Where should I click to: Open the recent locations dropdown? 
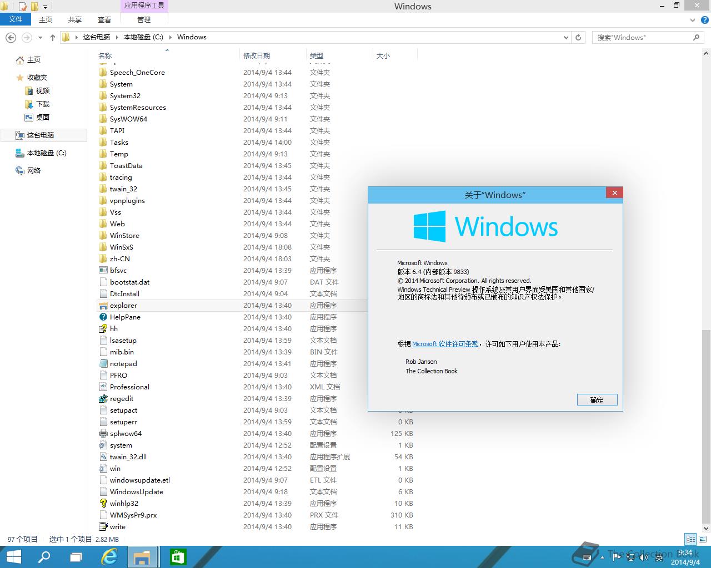click(x=40, y=37)
